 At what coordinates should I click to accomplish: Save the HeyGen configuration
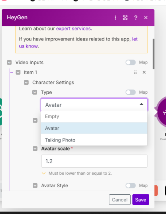(x=141, y=200)
